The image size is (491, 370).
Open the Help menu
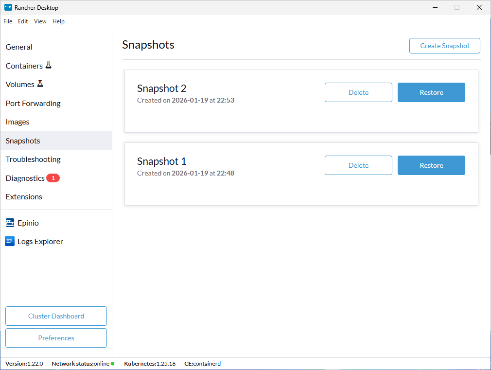(x=58, y=21)
